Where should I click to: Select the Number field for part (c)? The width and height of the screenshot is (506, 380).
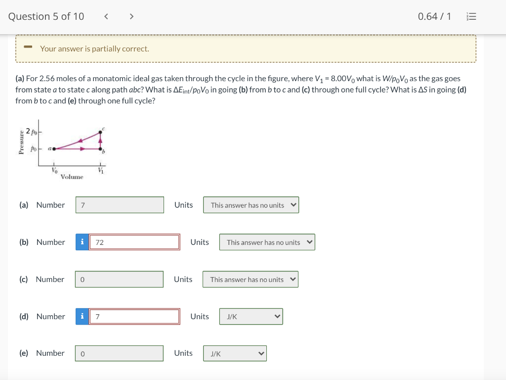coord(119,279)
